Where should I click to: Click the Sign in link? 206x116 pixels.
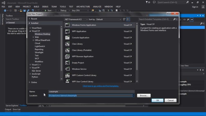(x=195, y=7)
